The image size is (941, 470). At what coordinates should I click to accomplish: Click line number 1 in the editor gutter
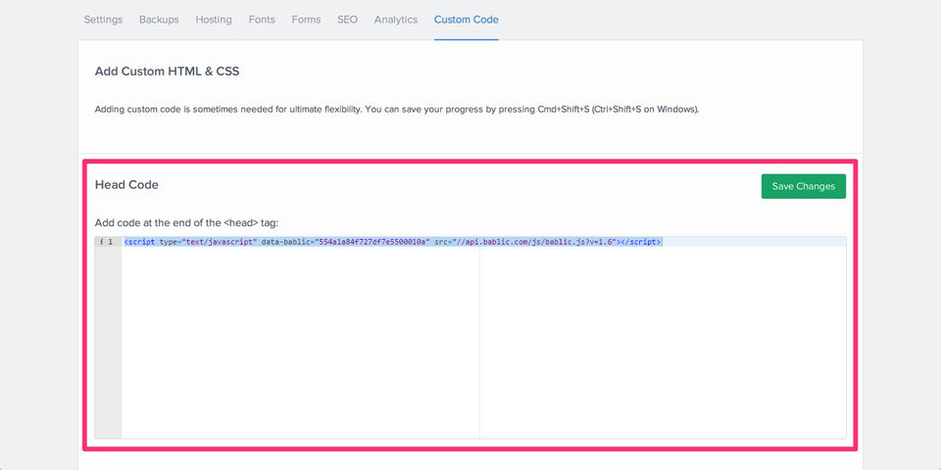111,242
